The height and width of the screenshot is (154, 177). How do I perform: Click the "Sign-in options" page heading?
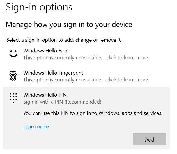point(39,7)
